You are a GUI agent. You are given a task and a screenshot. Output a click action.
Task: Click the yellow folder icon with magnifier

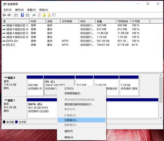coord(49,15)
